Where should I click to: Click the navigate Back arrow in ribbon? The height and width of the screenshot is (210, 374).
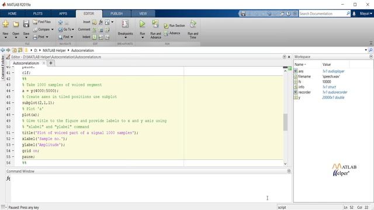pos(60,22)
